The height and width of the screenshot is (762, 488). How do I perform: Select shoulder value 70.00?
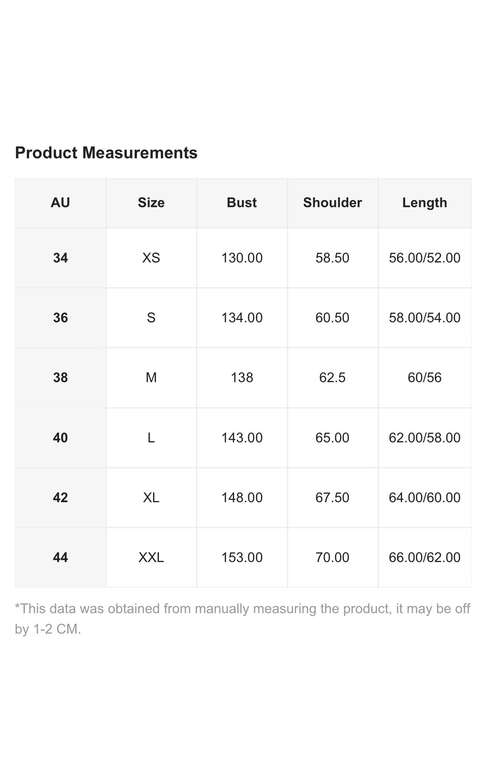point(333,557)
